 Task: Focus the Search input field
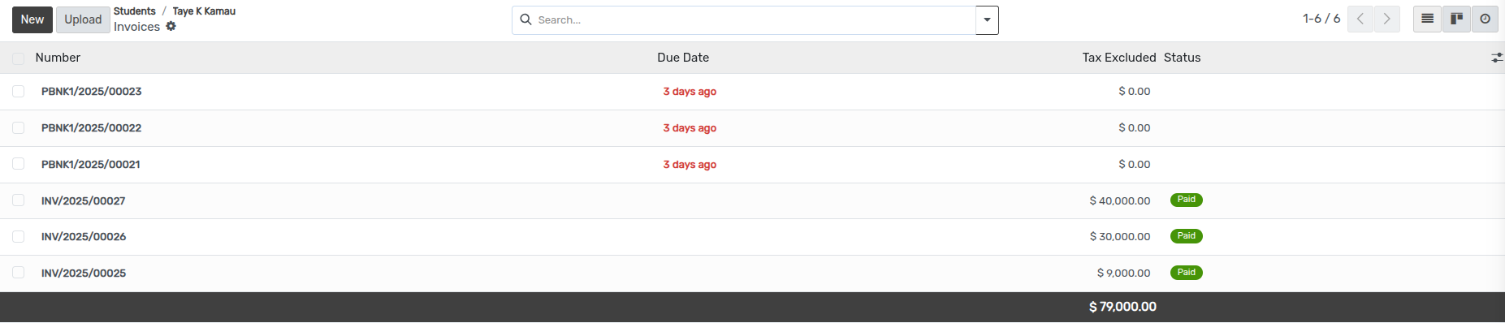754,19
